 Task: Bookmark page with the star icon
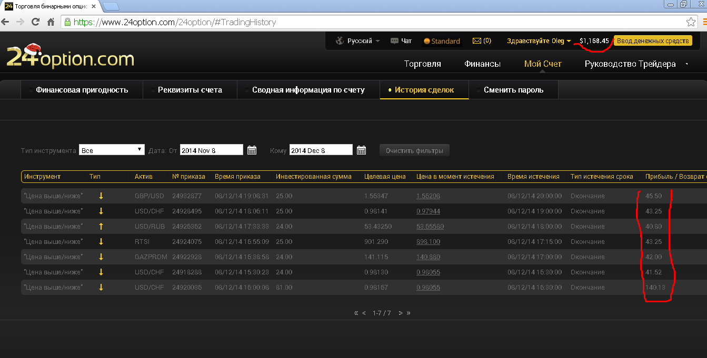pos(691,22)
